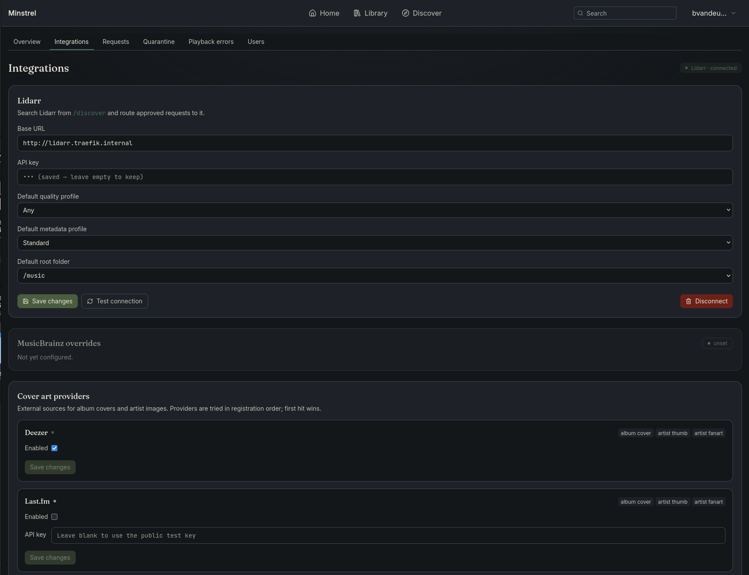Open Home in the top navigation

pos(324,13)
